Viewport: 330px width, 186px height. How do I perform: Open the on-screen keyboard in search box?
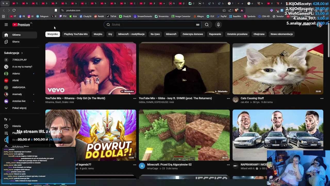tap(198, 25)
